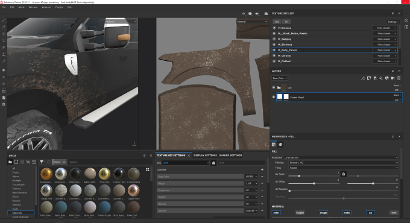This screenshot has height=223, width=410.
Task: Click the UV Rotation slider handle
Action: [289, 191]
